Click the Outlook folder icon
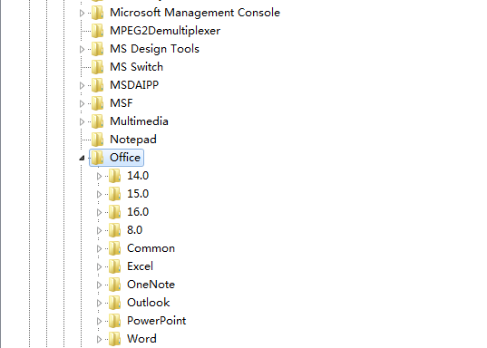Viewport: 487px width, 348px height. pos(115,303)
